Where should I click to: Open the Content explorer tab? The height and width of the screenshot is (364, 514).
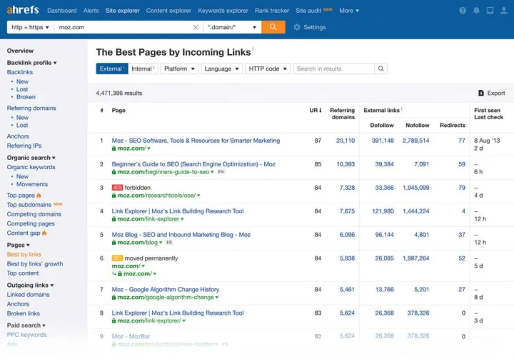168,11
